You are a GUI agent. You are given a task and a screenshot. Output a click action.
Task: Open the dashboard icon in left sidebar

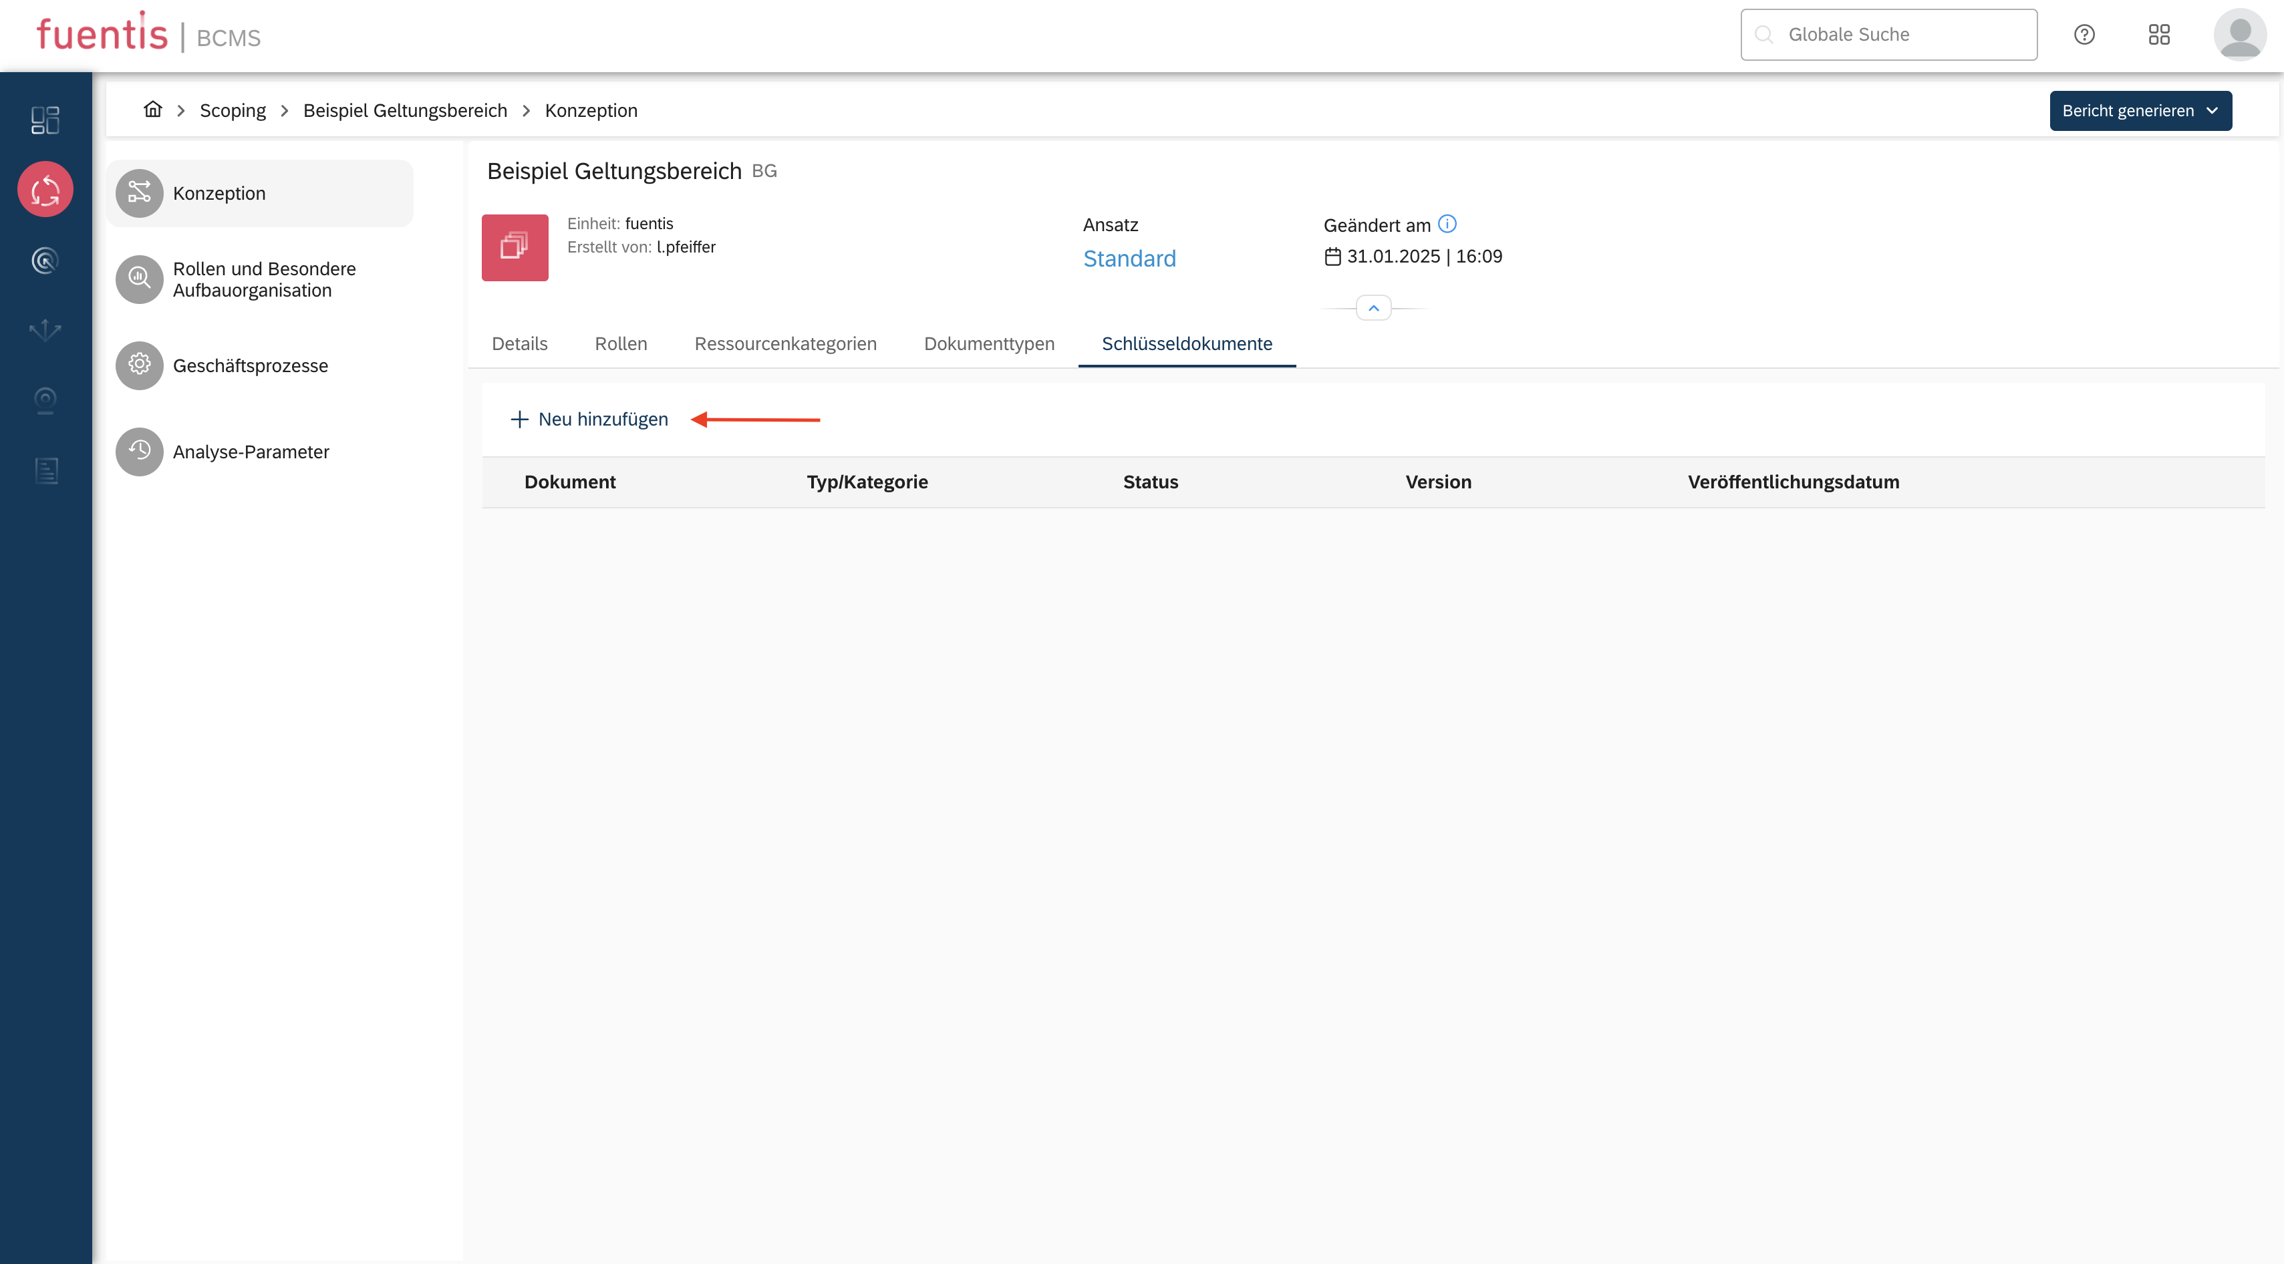tap(45, 120)
